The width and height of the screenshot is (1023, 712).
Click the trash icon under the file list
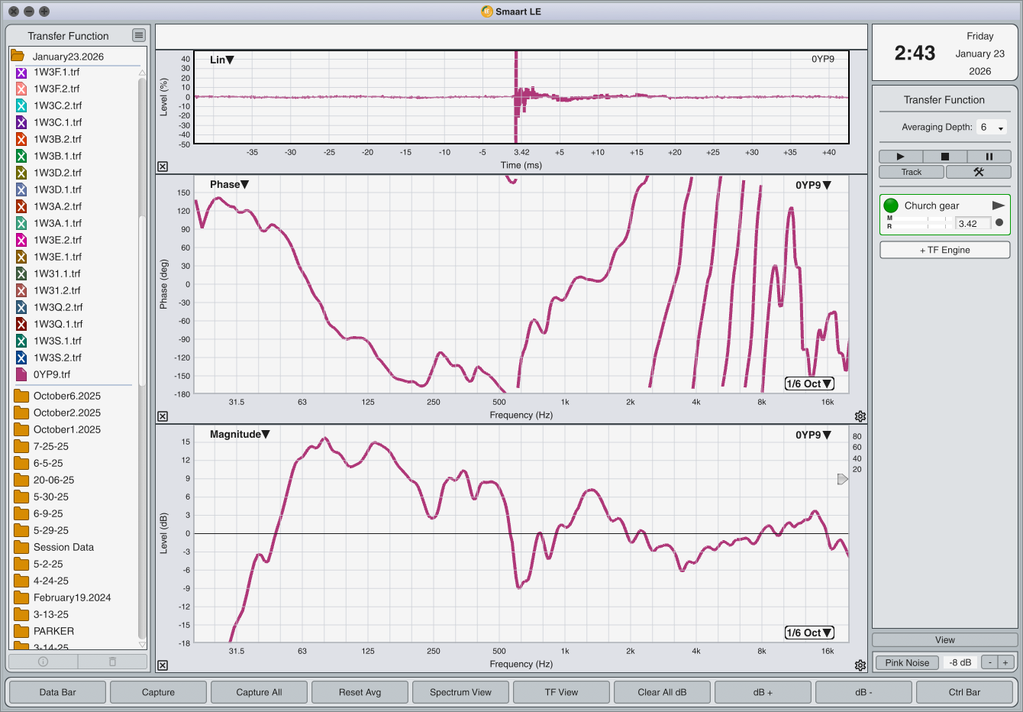pos(112,662)
